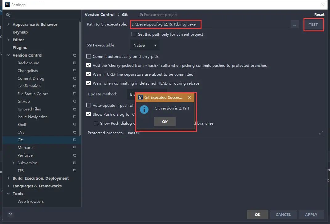
Task: Enable Auto-update if push checkbox
Action: point(89,105)
